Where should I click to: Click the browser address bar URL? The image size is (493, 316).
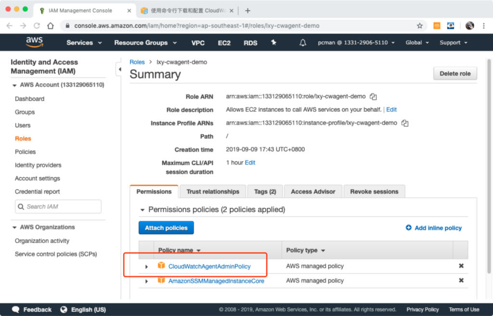197,26
